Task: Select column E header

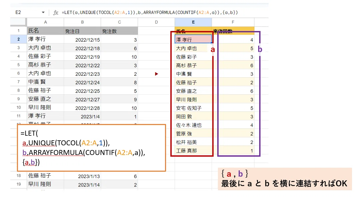Action: click(x=193, y=22)
